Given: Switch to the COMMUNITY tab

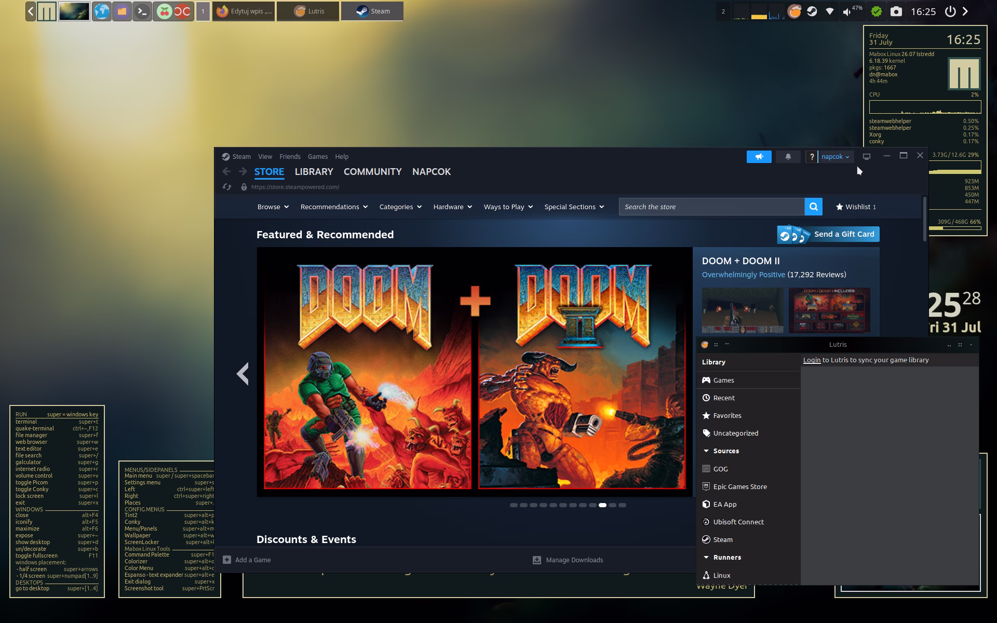Looking at the screenshot, I should (x=373, y=172).
